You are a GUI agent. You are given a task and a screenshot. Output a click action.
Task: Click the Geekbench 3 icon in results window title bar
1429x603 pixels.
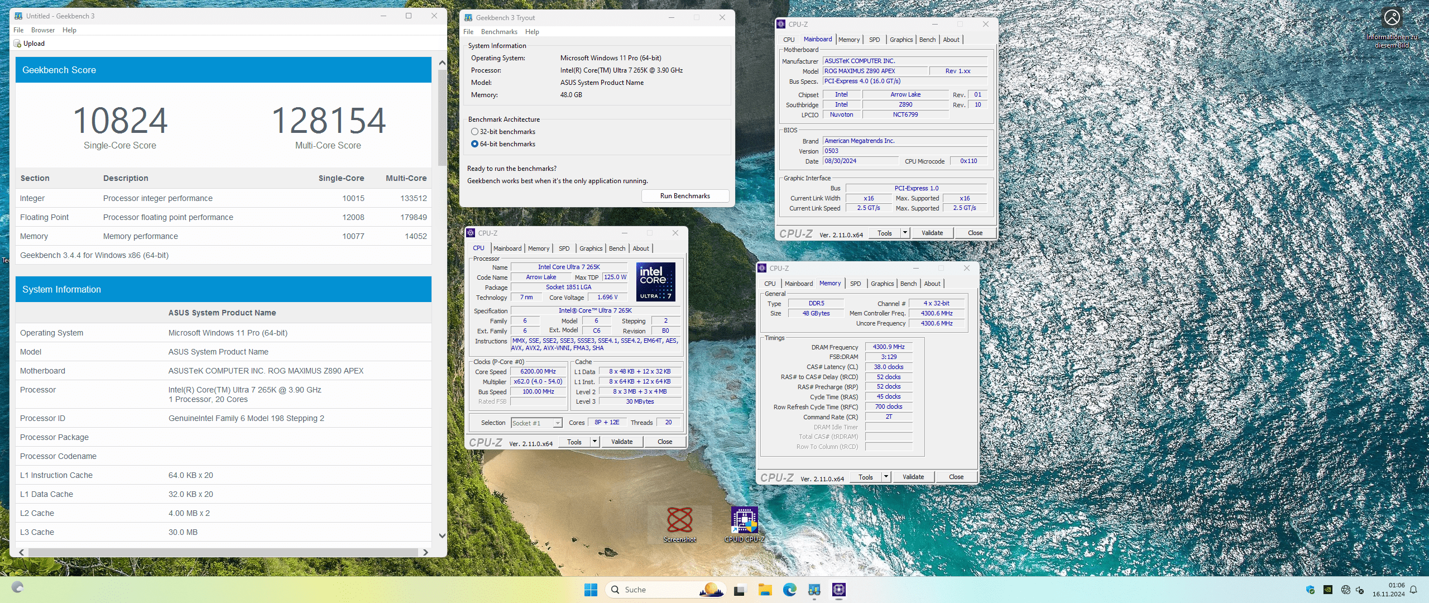pyautogui.click(x=18, y=16)
